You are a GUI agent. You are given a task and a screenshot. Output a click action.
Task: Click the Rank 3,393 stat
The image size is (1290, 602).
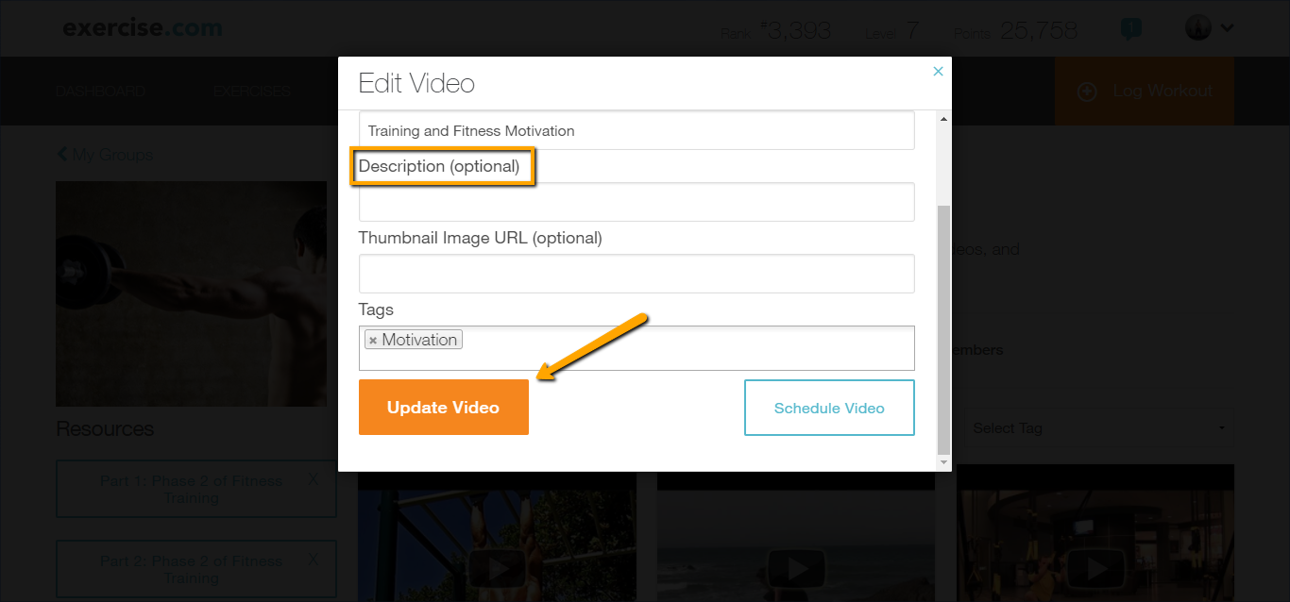(775, 31)
